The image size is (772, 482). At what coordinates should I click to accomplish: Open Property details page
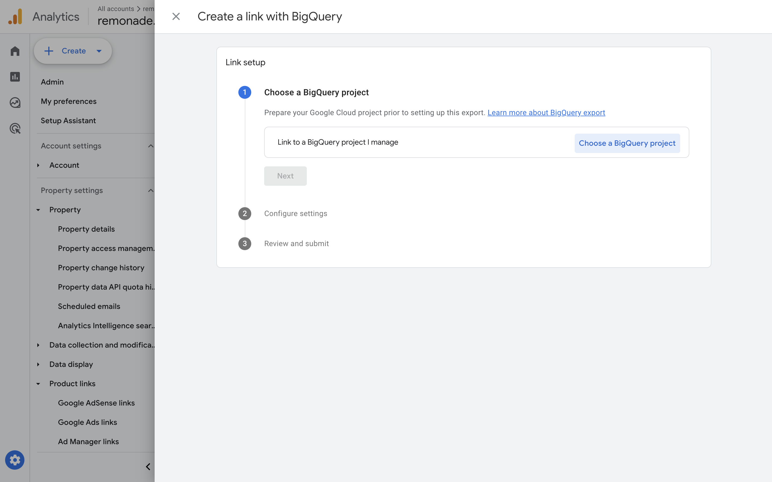point(86,229)
